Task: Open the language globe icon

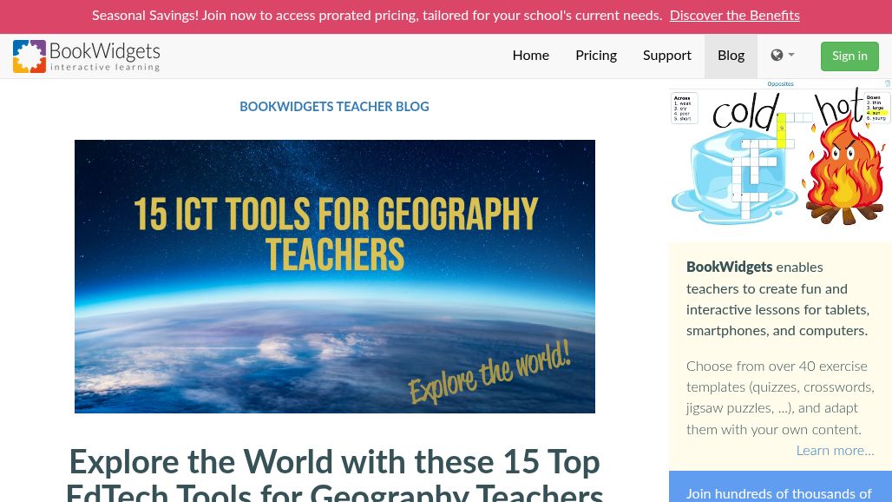Action: 776,55
